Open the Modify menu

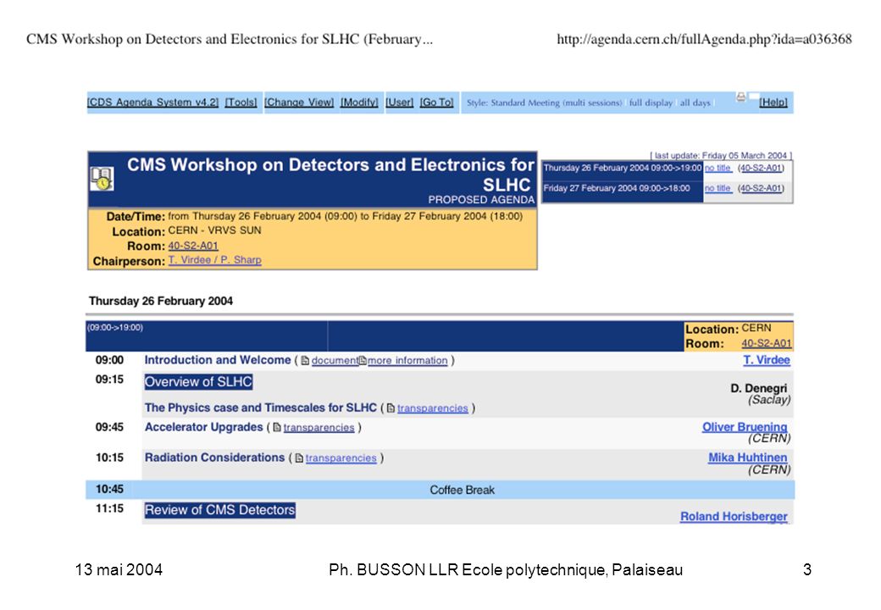[359, 103]
